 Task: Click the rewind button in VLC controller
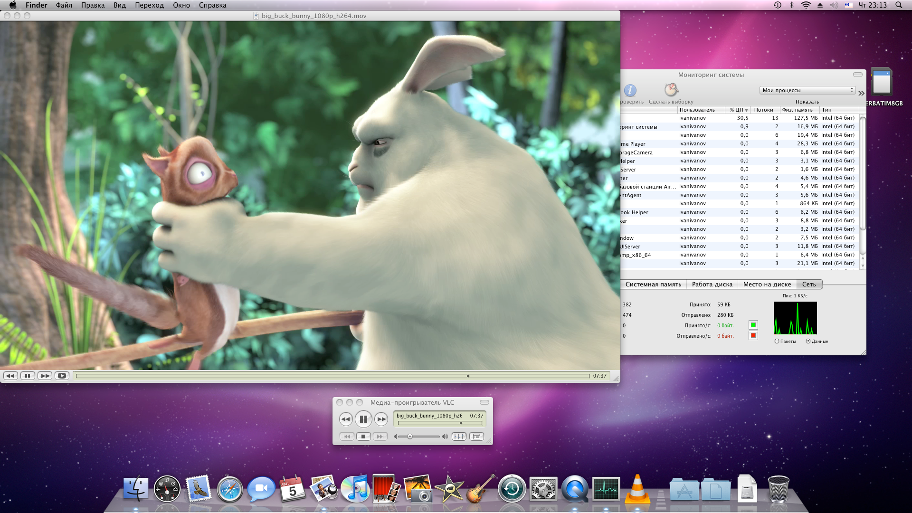(x=346, y=419)
